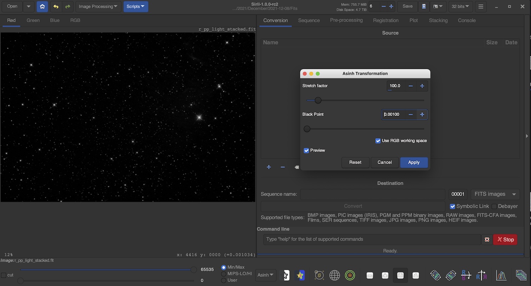
Task: Select the RGB channel tab
Action: (75, 20)
